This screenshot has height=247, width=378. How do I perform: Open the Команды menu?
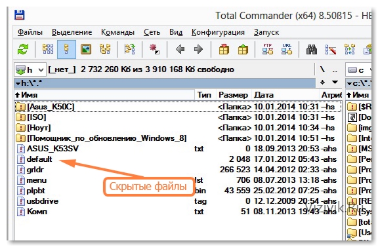(117, 32)
